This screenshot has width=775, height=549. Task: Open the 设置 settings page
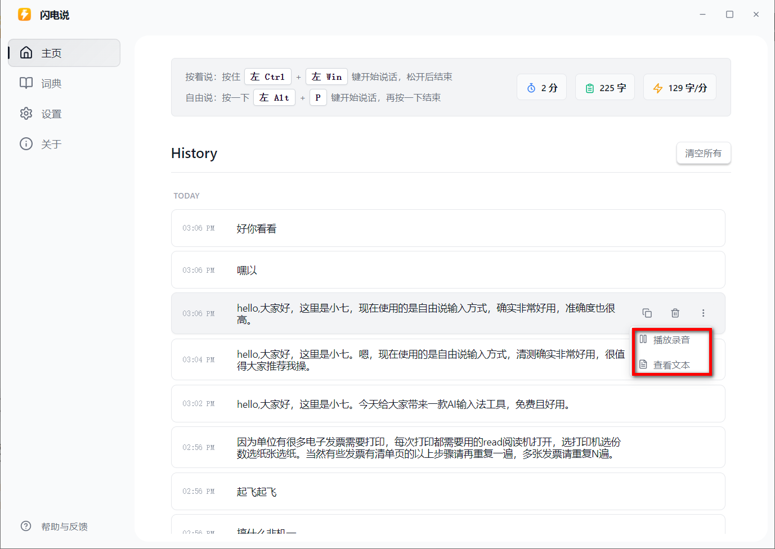[x=51, y=113]
